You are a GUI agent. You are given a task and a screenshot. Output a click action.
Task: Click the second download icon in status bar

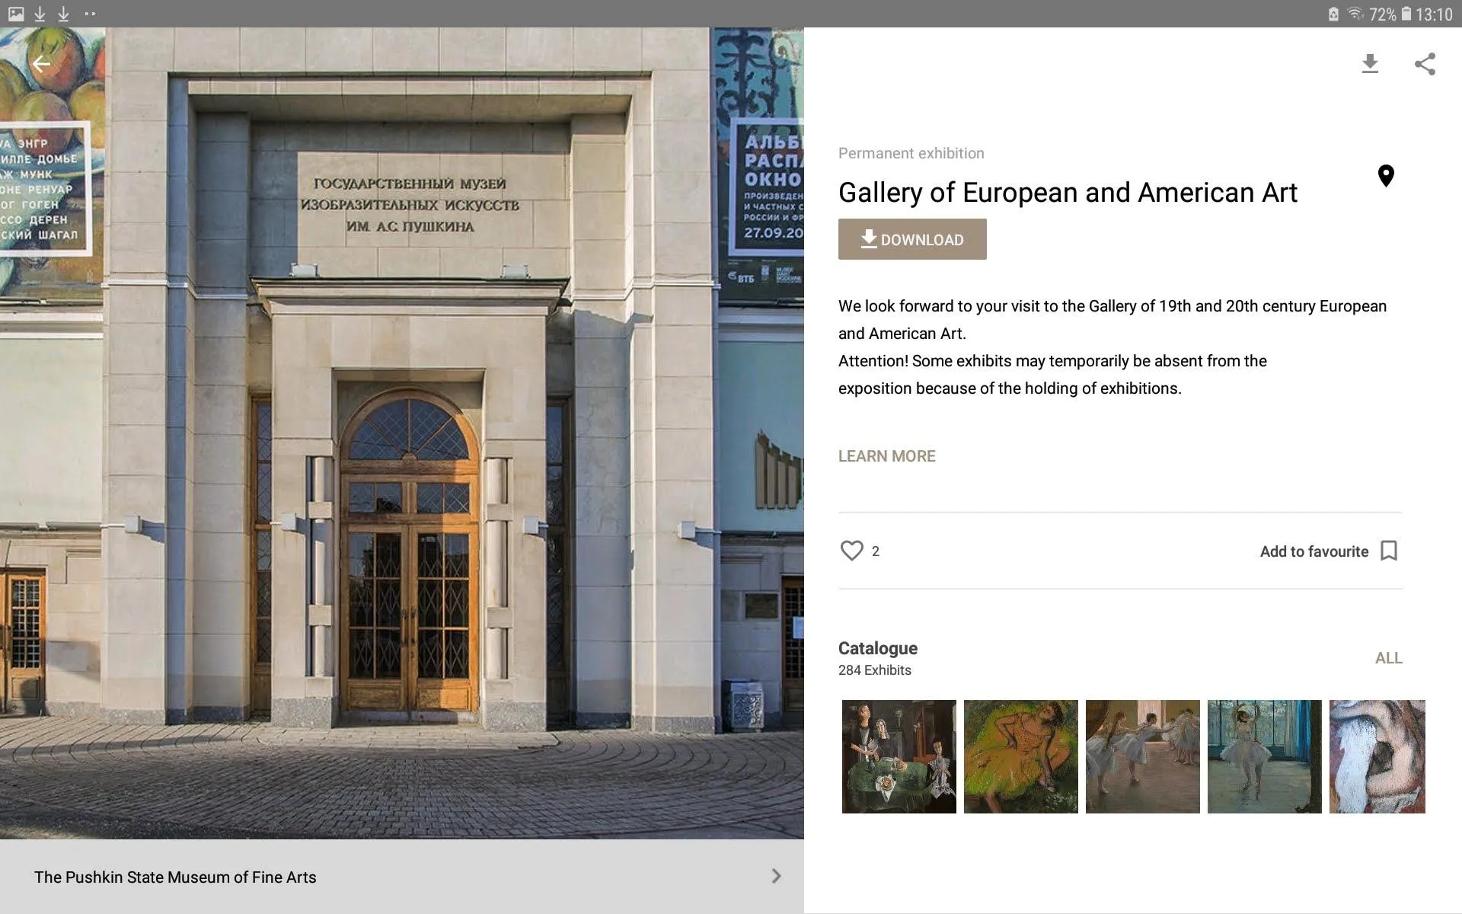click(61, 14)
